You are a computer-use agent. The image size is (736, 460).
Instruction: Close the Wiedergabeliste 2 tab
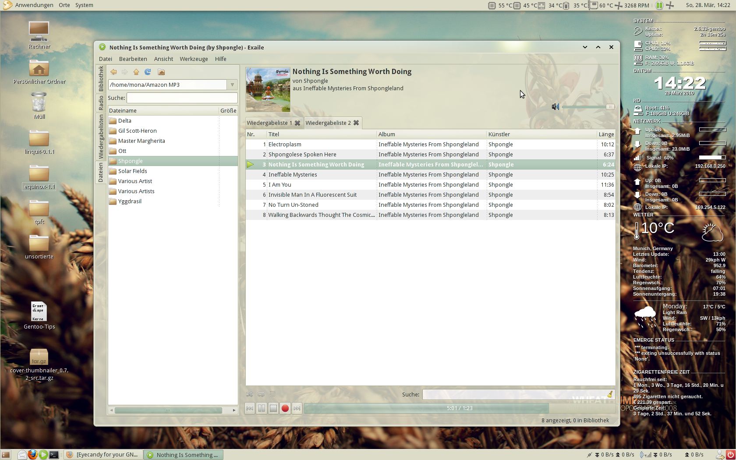(x=356, y=123)
